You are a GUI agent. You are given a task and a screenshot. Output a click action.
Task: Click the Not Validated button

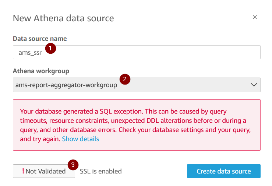click(44, 171)
